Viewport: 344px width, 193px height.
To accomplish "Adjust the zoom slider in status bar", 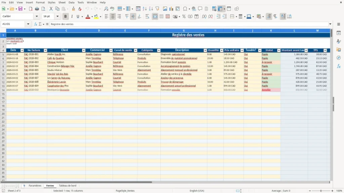I will click(321, 191).
